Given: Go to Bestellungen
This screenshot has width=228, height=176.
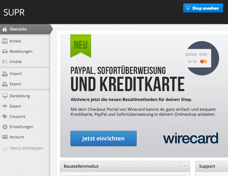Looking at the screenshot, I should point(25,51).
